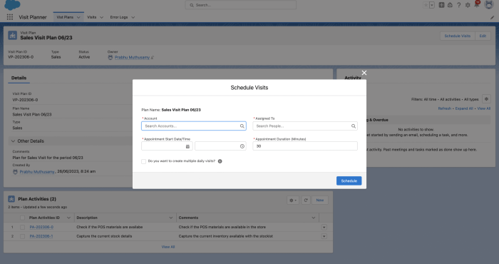Open row actions menu for PA-202306-0
Viewport: 499px width, 264px height.
pyautogui.click(x=324, y=228)
